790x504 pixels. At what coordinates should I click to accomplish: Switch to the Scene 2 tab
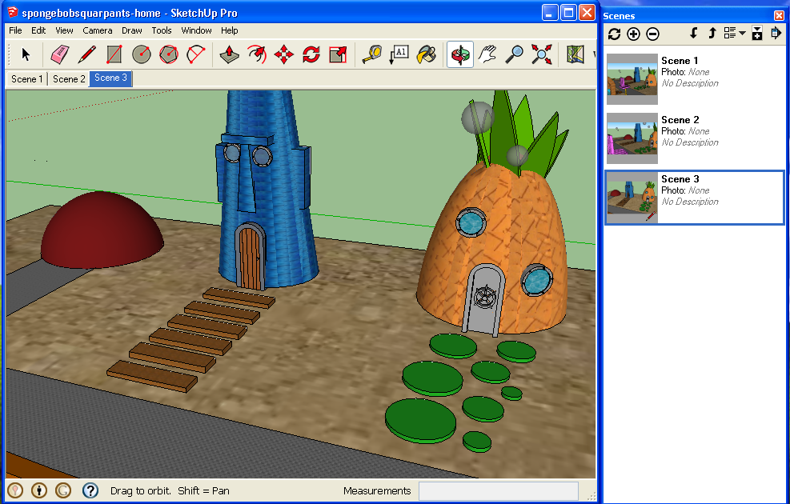(x=69, y=79)
